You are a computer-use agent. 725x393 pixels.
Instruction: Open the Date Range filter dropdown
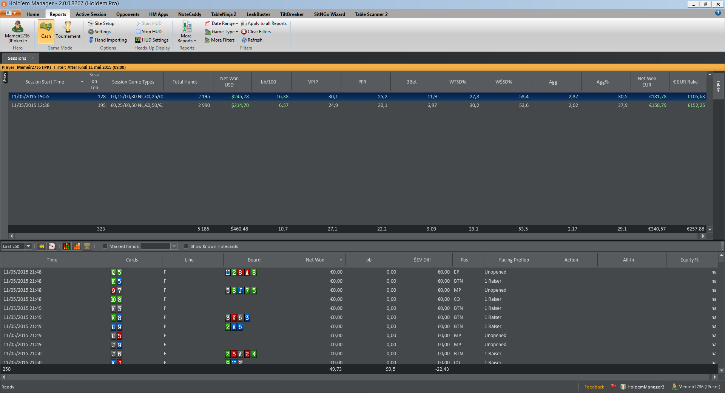pos(222,23)
